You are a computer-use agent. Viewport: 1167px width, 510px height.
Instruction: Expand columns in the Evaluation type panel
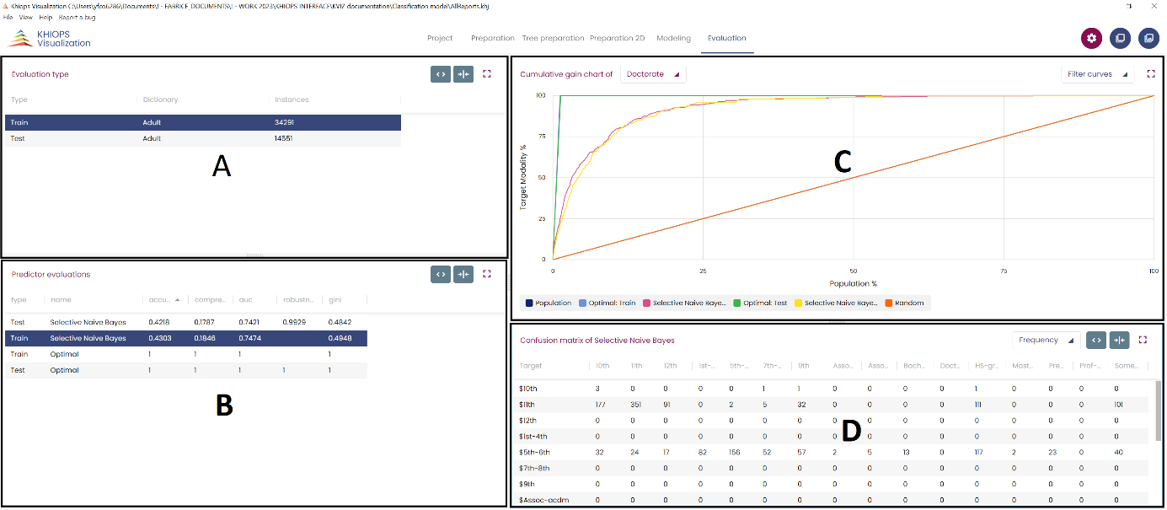[440, 74]
